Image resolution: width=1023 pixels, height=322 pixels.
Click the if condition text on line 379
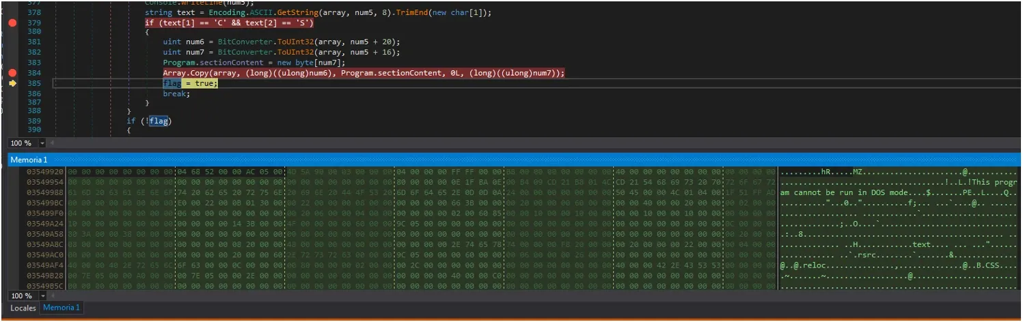click(228, 23)
